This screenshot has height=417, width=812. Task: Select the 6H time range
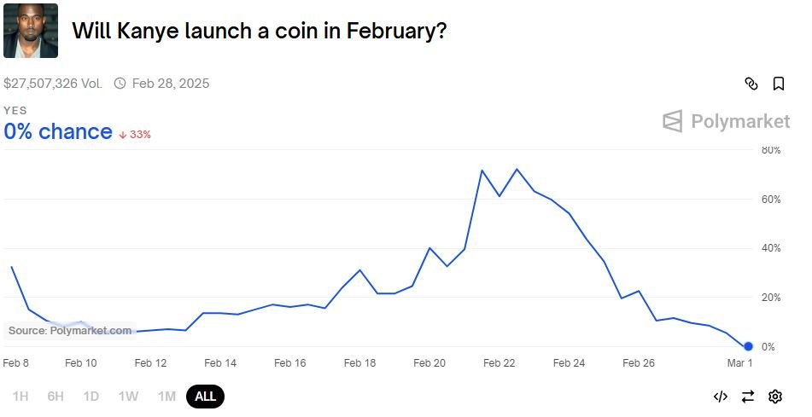[55, 397]
